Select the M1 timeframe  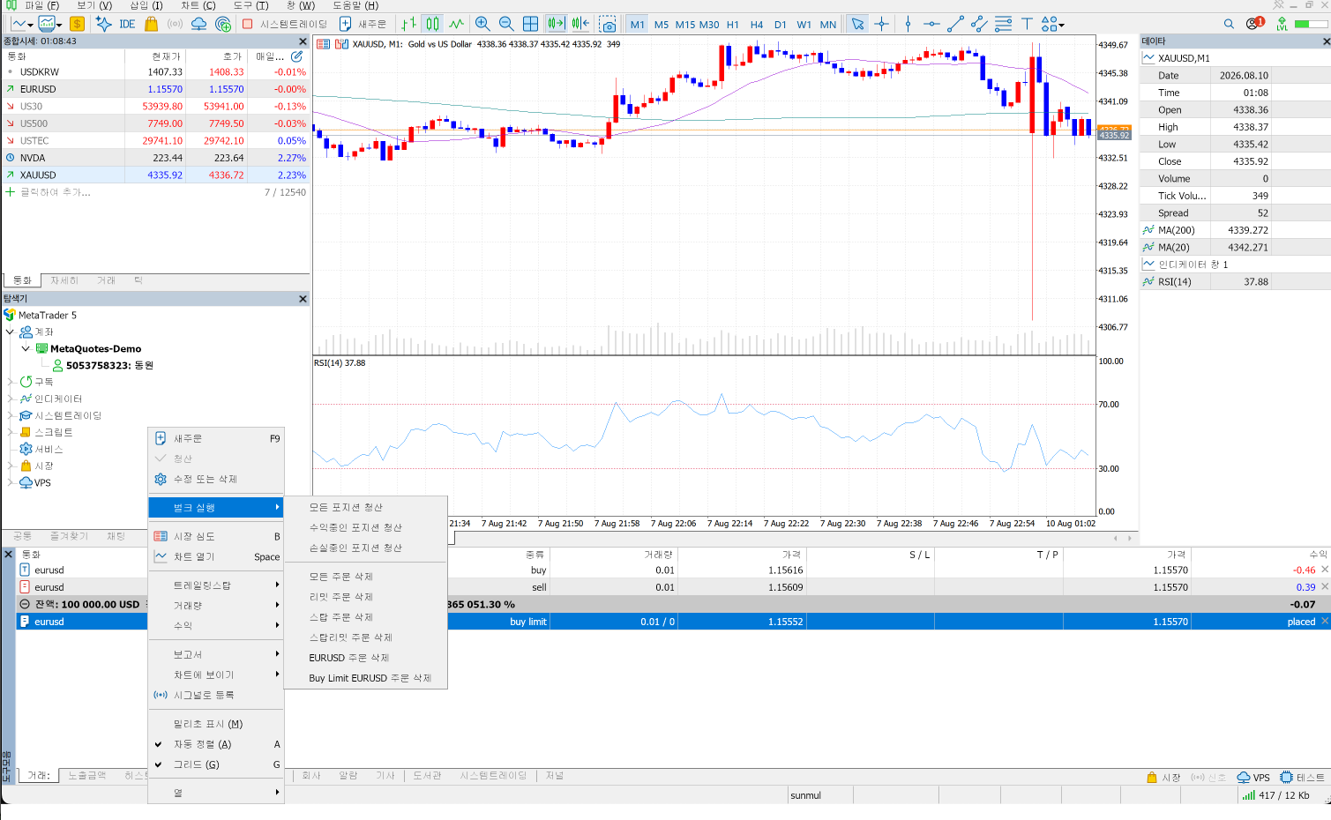638,25
